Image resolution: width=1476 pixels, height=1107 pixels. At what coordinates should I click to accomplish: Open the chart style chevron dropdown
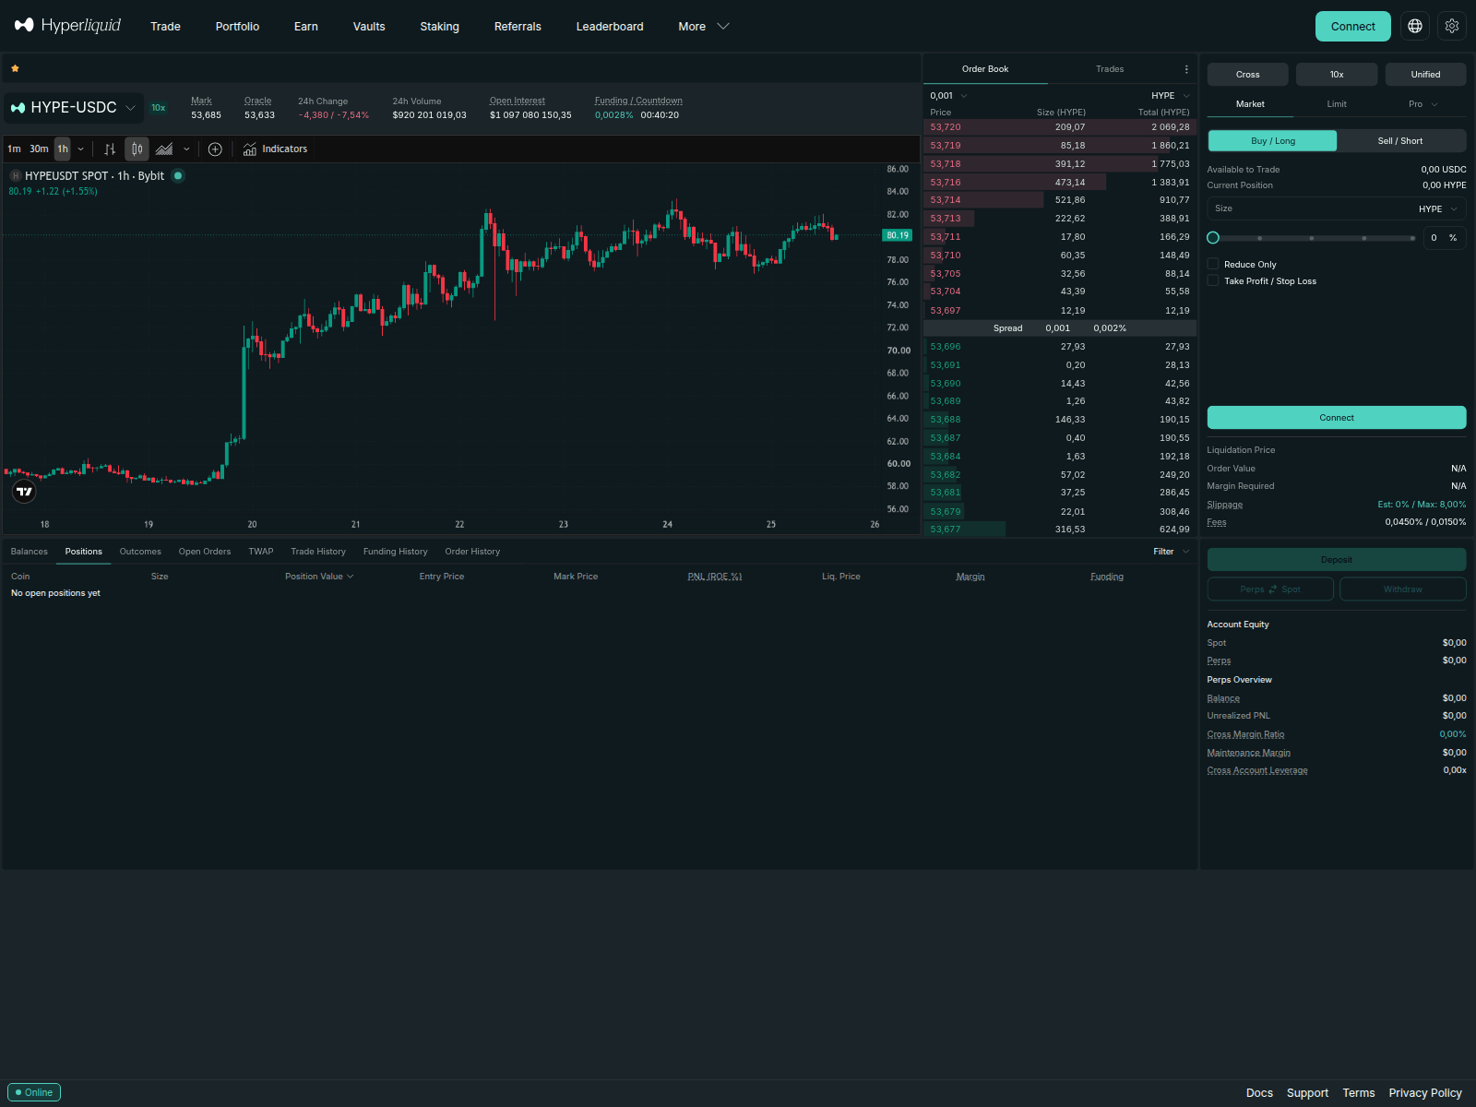(x=186, y=149)
